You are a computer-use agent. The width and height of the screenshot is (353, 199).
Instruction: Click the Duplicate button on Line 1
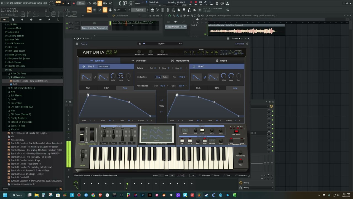click(x=104, y=66)
